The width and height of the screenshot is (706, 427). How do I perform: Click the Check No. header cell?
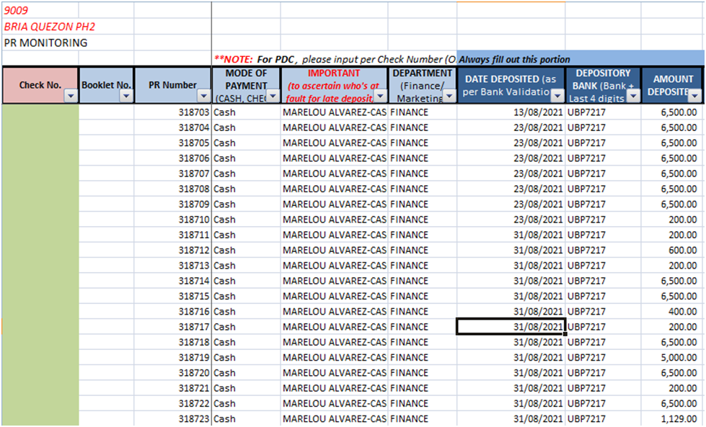[x=40, y=86]
